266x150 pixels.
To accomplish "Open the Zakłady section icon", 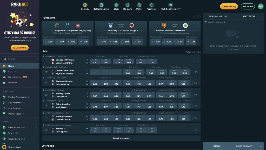I will pyautogui.click(x=85, y=5).
